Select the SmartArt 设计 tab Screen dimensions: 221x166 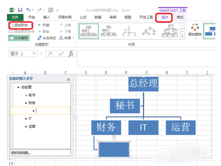165,17
